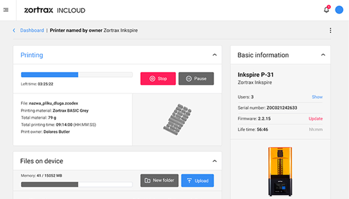Select the file name nazwa_pliku_dluga.zcodex
Image resolution: width=349 pixels, height=199 pixels.
click(x=54, y=103)
